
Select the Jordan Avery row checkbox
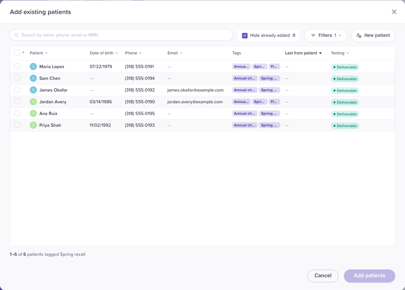point(17,101)
